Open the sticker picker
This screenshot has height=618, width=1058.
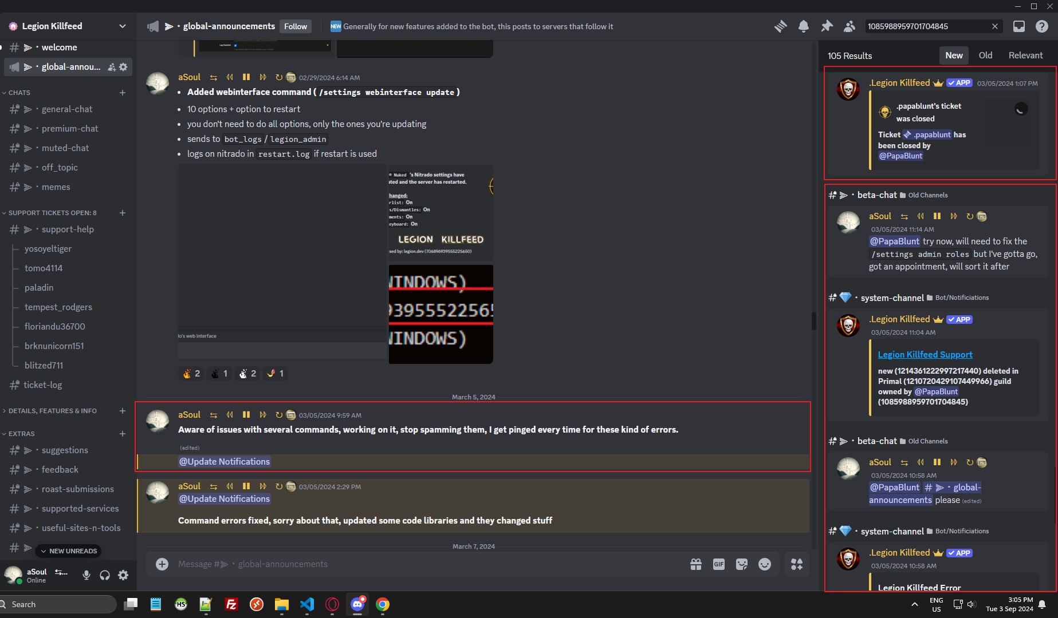point(742,564)
